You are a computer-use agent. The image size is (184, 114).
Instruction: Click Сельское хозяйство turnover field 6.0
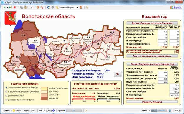[x=163, y=38]
